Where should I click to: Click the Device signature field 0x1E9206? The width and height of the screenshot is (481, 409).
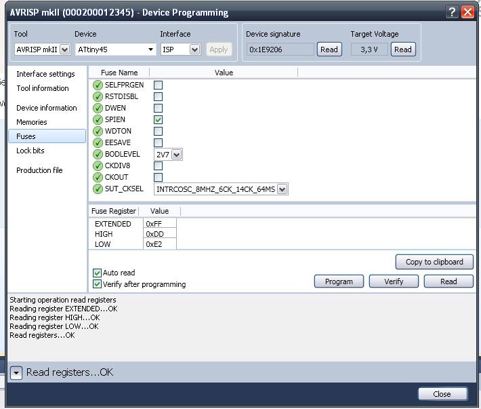(280, 50)
